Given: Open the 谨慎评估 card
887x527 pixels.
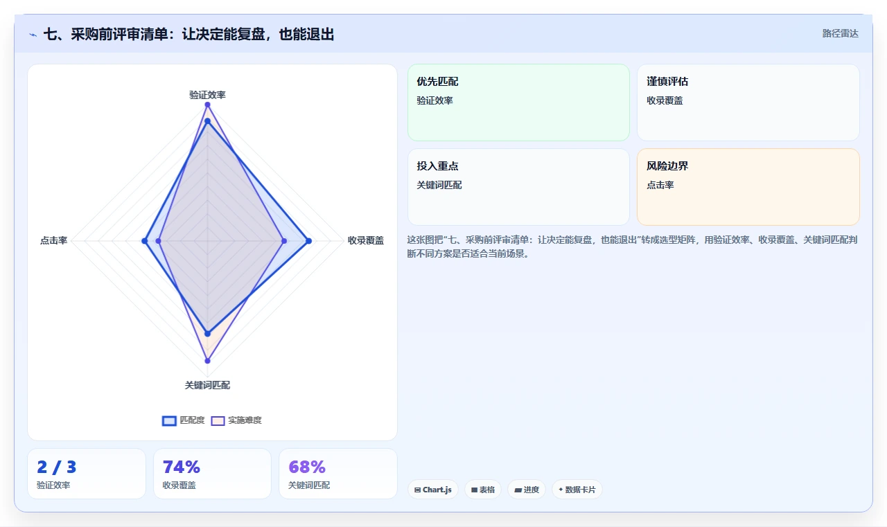Looking at the screenshot, I should (748, 102).
